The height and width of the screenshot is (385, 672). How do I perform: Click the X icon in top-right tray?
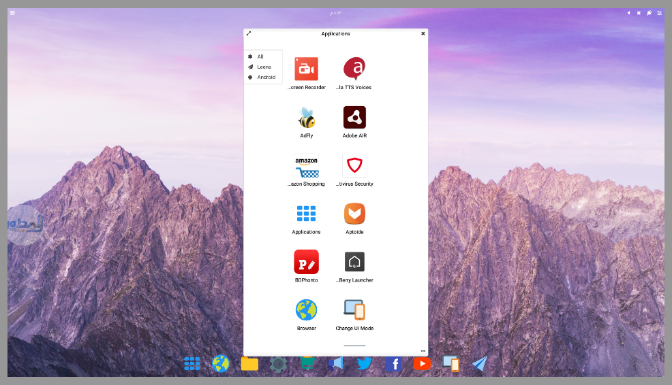[x=639, y=13]
